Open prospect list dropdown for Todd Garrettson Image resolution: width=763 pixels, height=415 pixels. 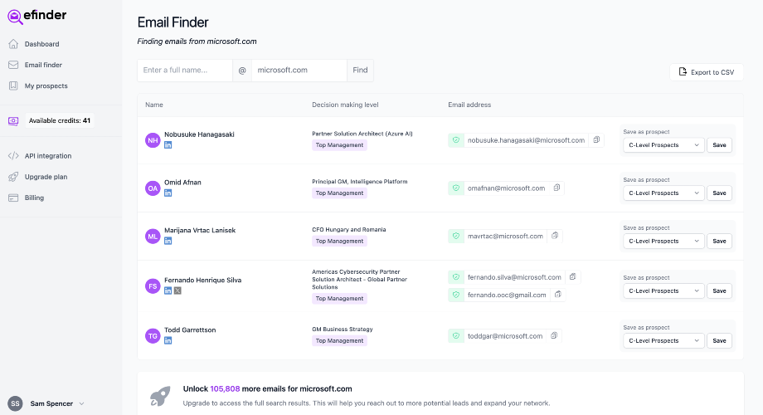tap(663, 340)
